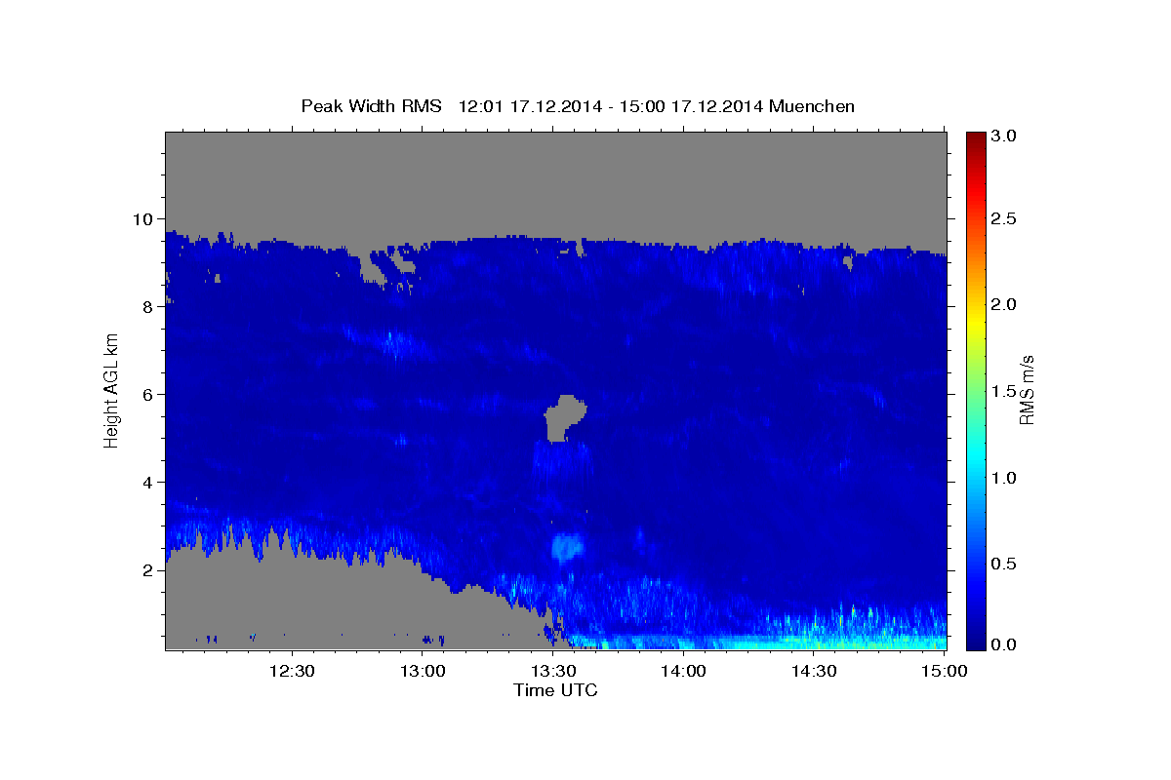
Task: Click the 13:30 time tick label
Action: [553, 671]
